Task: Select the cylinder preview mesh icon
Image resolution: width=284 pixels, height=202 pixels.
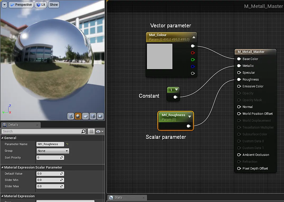Action: click(71, 116)
